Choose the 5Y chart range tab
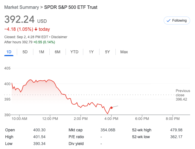This screenshot has width=195, height=149. click(x=107, y=52)
